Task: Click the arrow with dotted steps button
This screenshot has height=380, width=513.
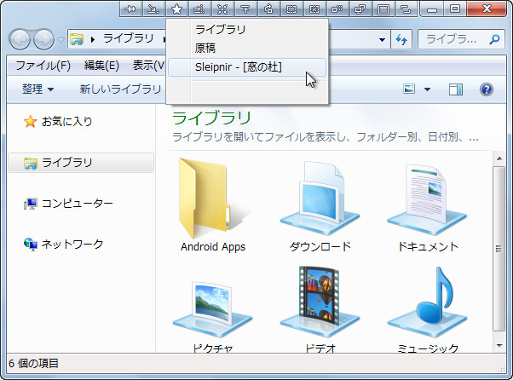Action: click(x=199, y=9)
